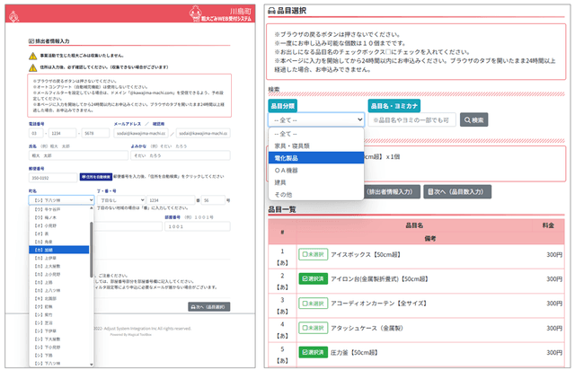Click the mascot logo beside 粗大ごみWEB受付システム
Viewport: 575px width, 370px height.
[196, 13]
